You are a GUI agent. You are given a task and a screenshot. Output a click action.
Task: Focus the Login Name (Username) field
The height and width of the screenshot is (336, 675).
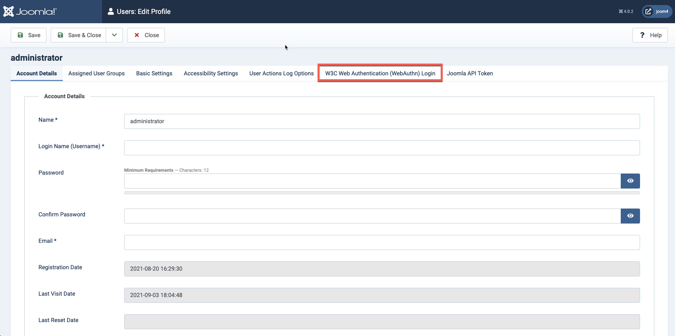tap(382, 148)
